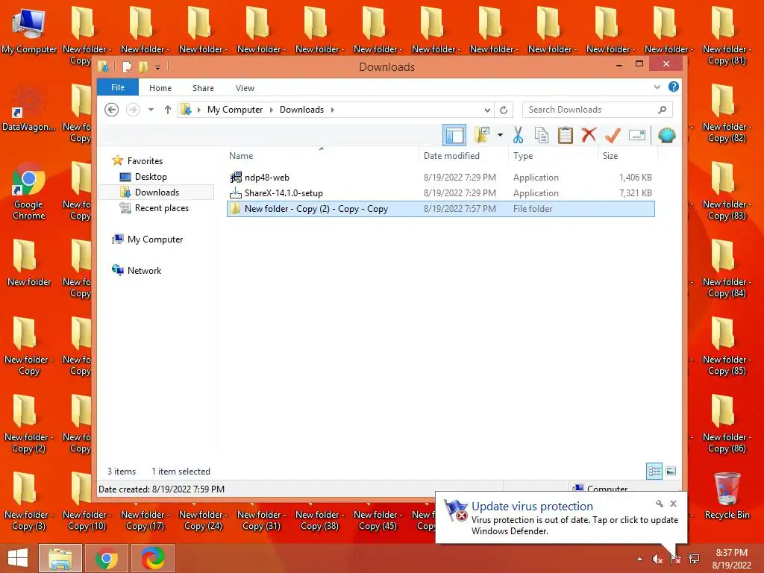Click network tray icon

(694, 559)
